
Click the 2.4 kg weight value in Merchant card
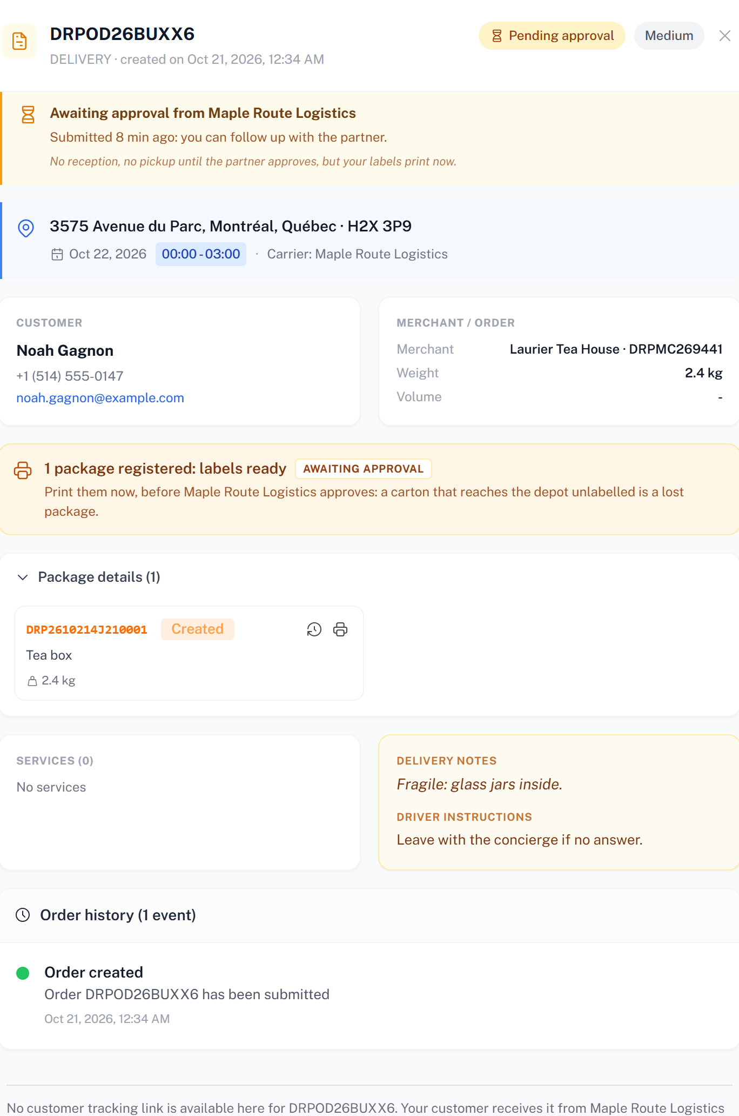[x=703, y=373]
